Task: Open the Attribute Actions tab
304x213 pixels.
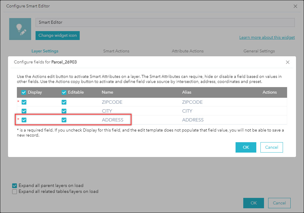Action: (x=188, y=51)
